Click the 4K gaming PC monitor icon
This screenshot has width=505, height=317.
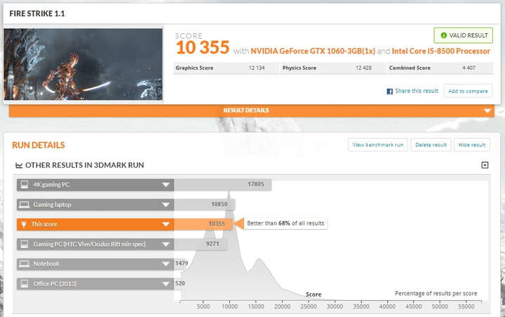[x=25, y=185]
